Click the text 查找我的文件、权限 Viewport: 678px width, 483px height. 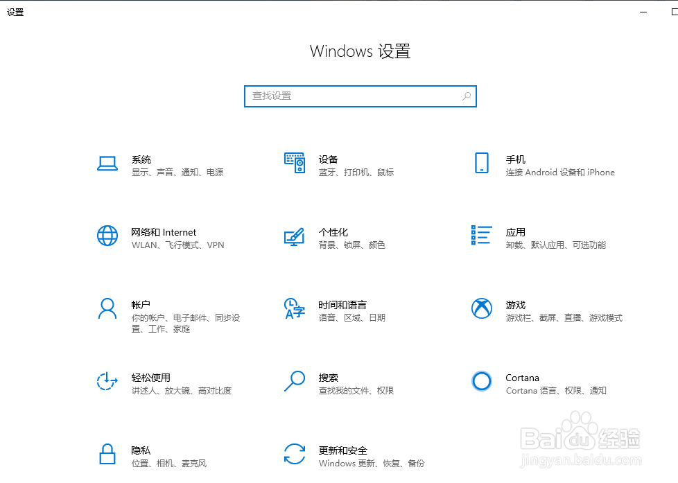click(x=356, y=390)
